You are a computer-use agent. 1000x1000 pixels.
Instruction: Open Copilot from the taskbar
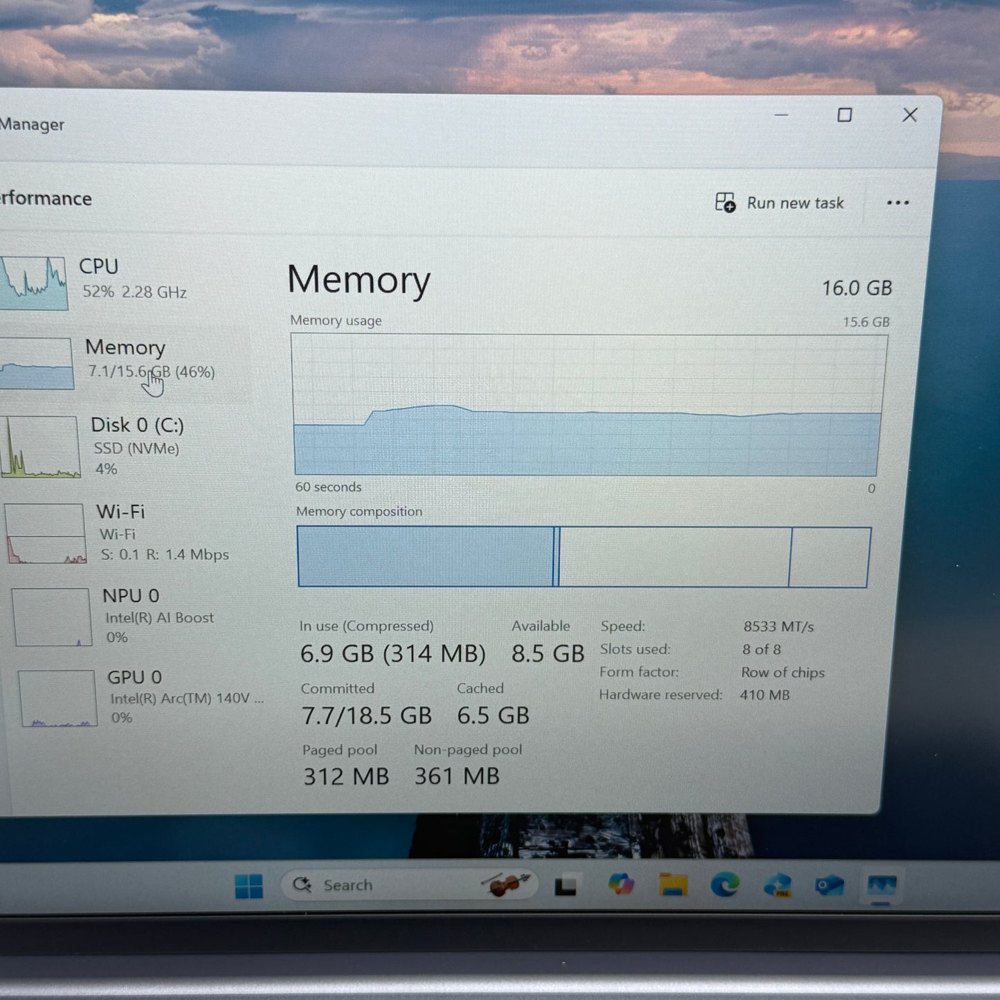621,884
